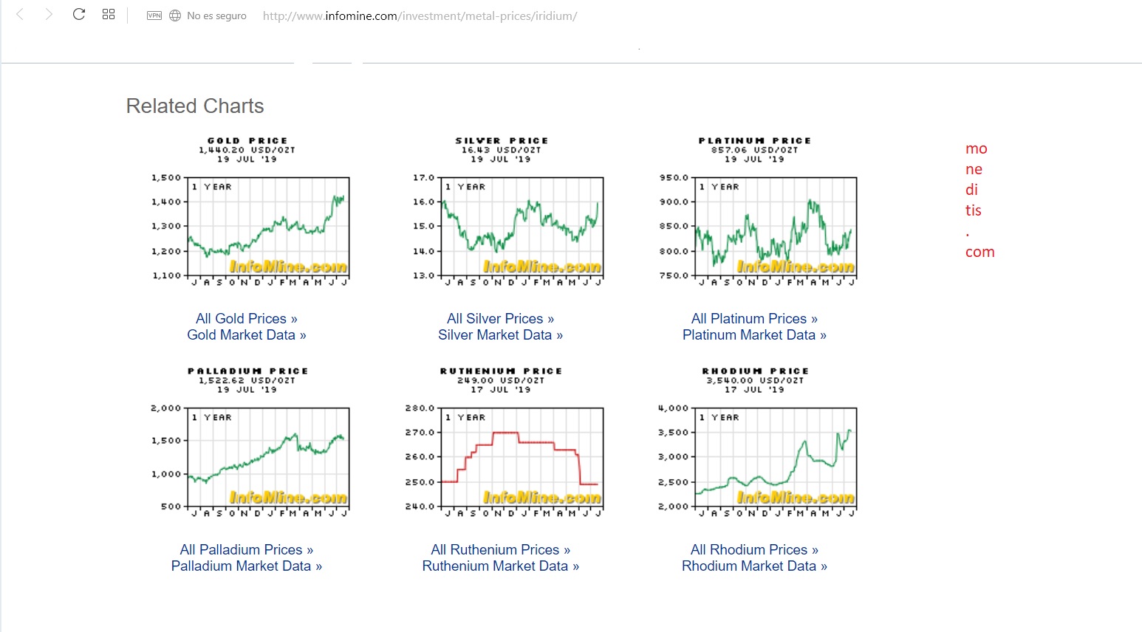Open Ruthenium Market Data link
Viewport: 1142px width, 632px height.
pyautogui.click(x=500, y=566)
